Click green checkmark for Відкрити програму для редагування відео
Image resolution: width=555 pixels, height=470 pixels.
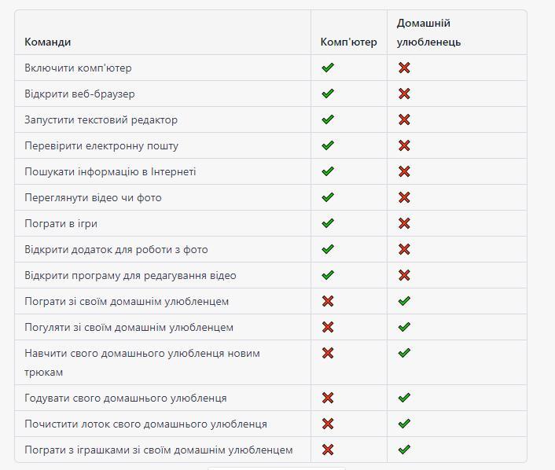pyautogui.click(x=328, y=275)
